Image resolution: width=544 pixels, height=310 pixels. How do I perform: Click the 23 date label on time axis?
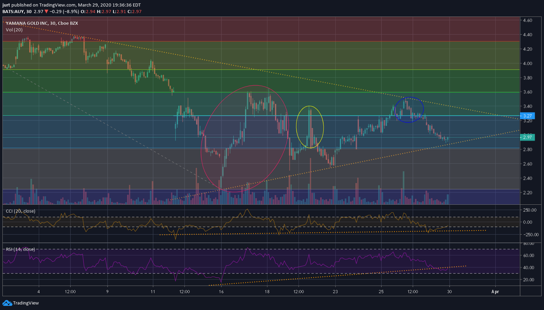335,292
